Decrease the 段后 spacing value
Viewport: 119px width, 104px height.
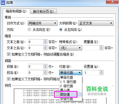click(45, 74)
